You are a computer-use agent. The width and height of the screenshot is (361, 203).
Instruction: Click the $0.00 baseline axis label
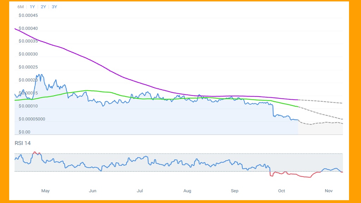[25, 132]
